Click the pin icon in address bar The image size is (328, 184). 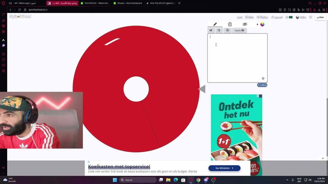285,10
